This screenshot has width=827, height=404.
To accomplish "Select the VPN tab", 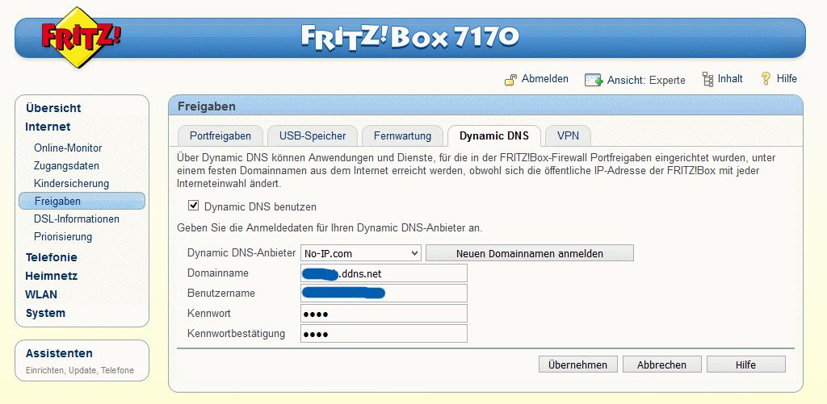I will tap(568, 136).
